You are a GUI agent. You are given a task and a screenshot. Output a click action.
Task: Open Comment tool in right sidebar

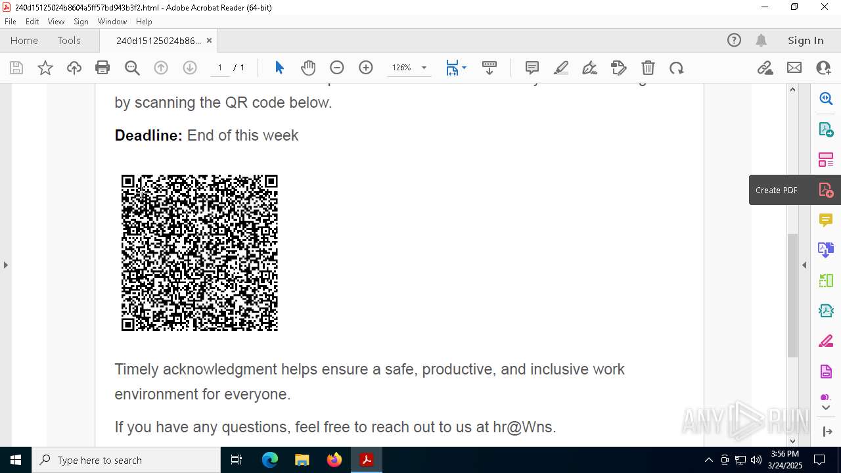point(826,219)
